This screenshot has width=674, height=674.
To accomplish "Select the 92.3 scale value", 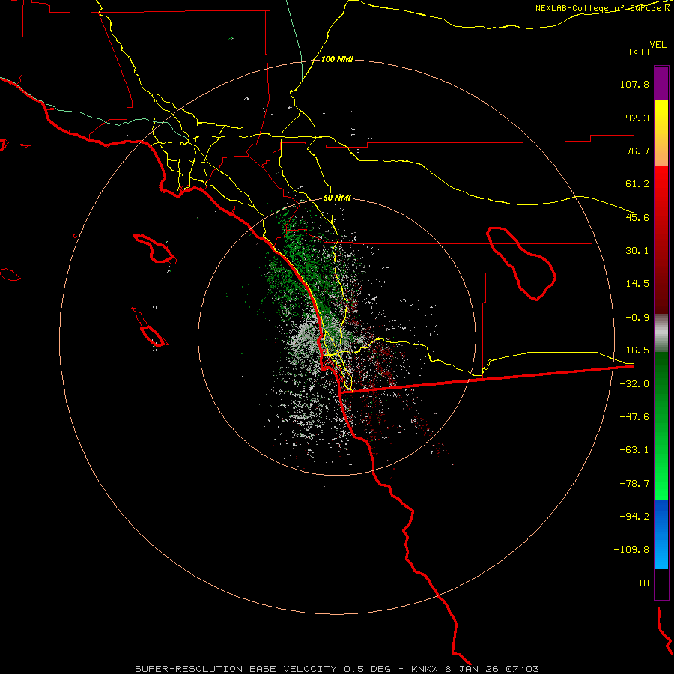I will (637, 118).
